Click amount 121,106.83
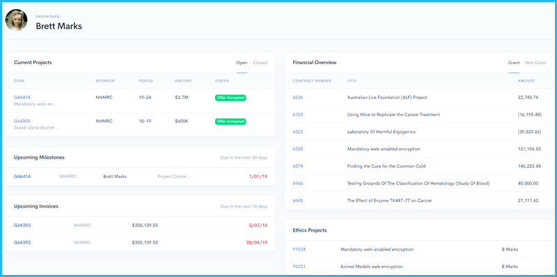 point(530,149)
